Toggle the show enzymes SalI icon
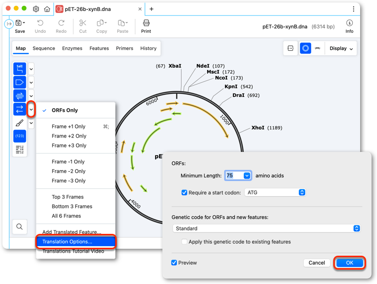This screenshot has height=284, width=377. click(x=19, y=69)
